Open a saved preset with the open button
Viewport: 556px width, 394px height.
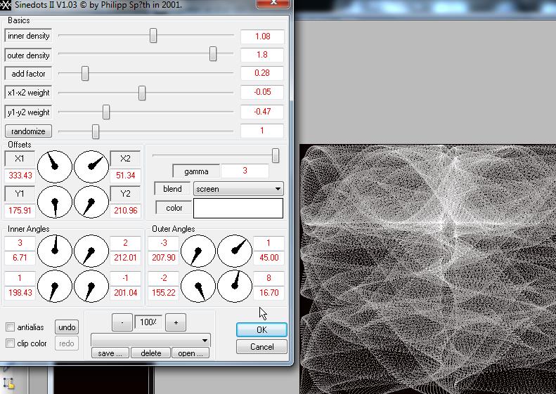[x=190, y=353]
